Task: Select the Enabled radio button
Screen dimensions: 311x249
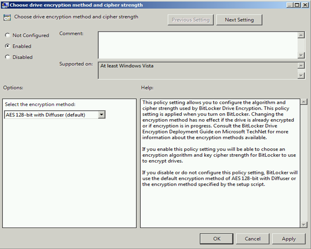Action: (x=8, y=46)
